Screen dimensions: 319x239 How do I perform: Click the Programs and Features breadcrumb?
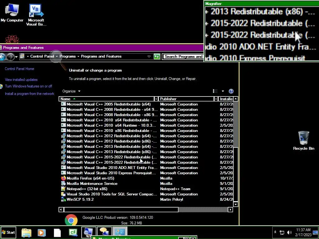coord(101,56)
